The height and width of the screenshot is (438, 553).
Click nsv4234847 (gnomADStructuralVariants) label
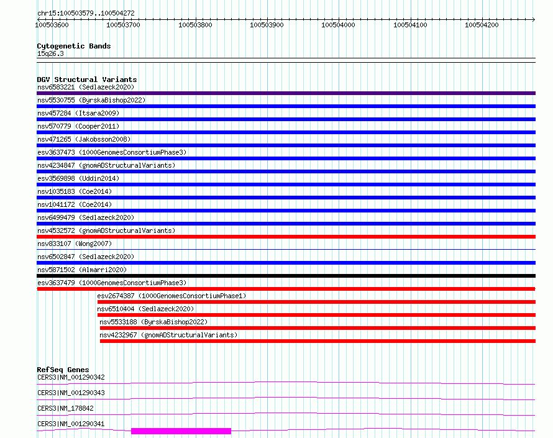tap(106, 165)
